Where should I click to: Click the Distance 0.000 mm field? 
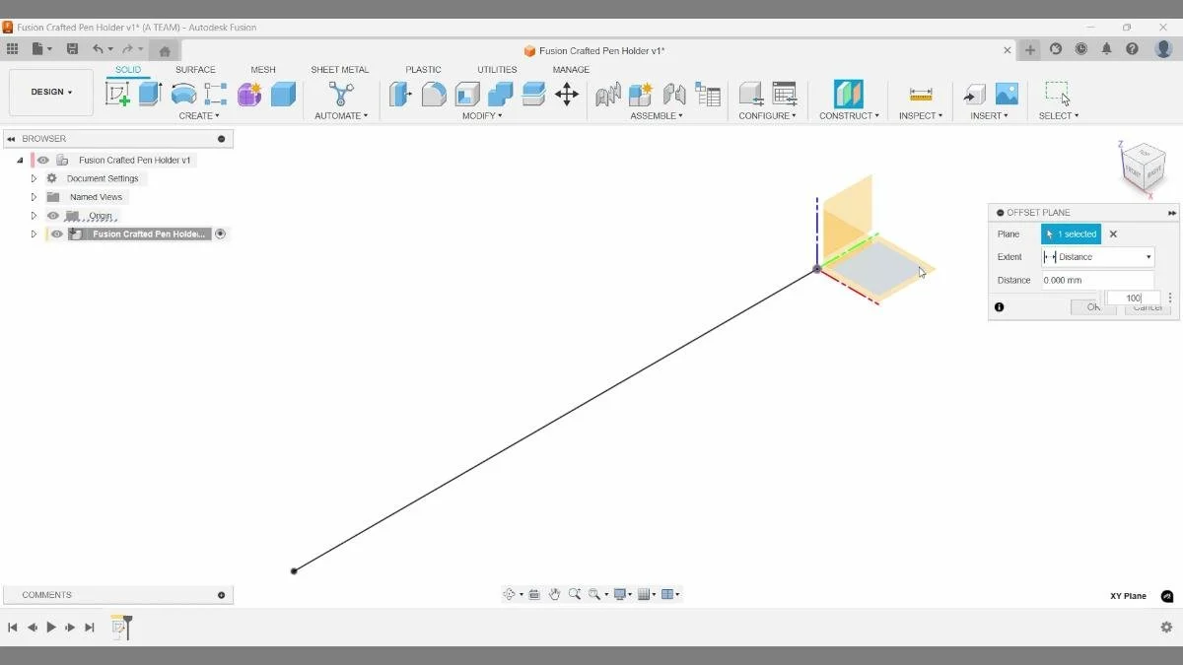(1097, 281)
